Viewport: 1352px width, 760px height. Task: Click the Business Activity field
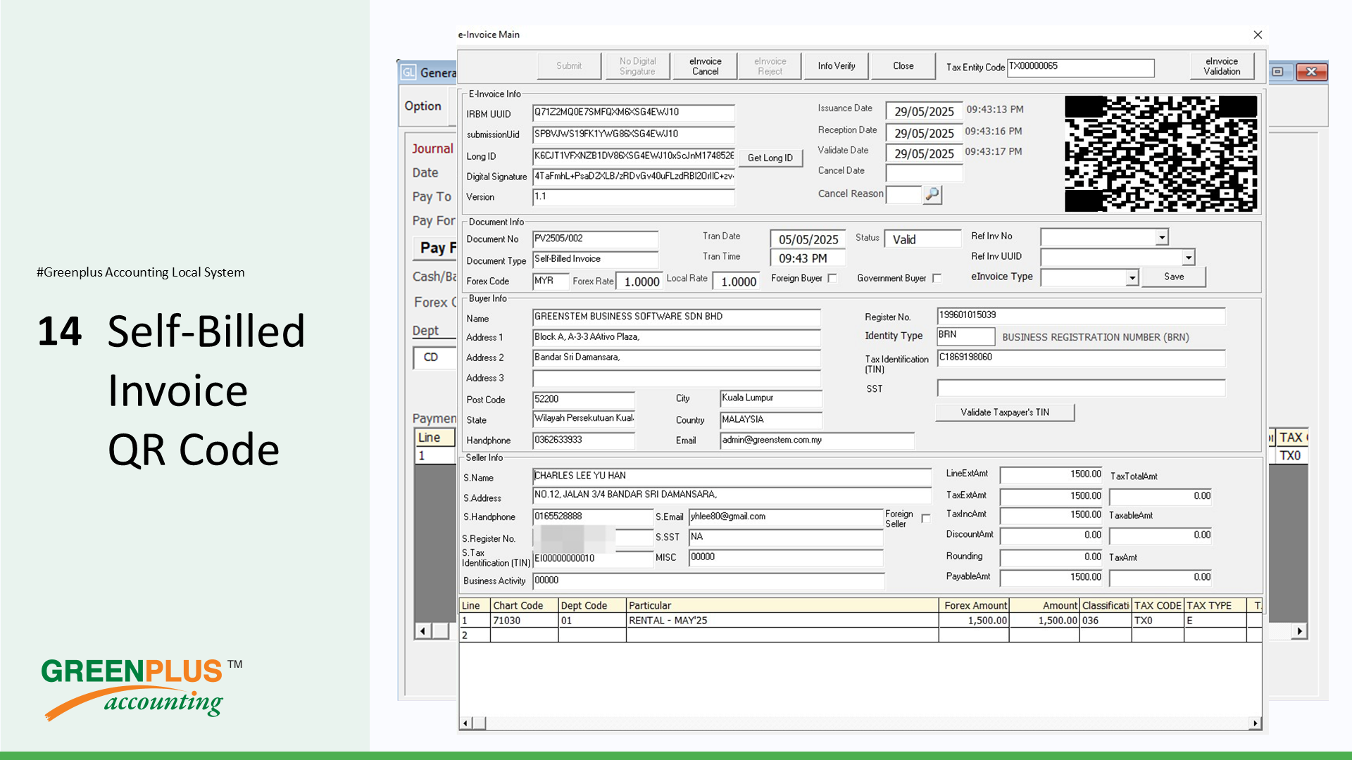pos(708,581)
